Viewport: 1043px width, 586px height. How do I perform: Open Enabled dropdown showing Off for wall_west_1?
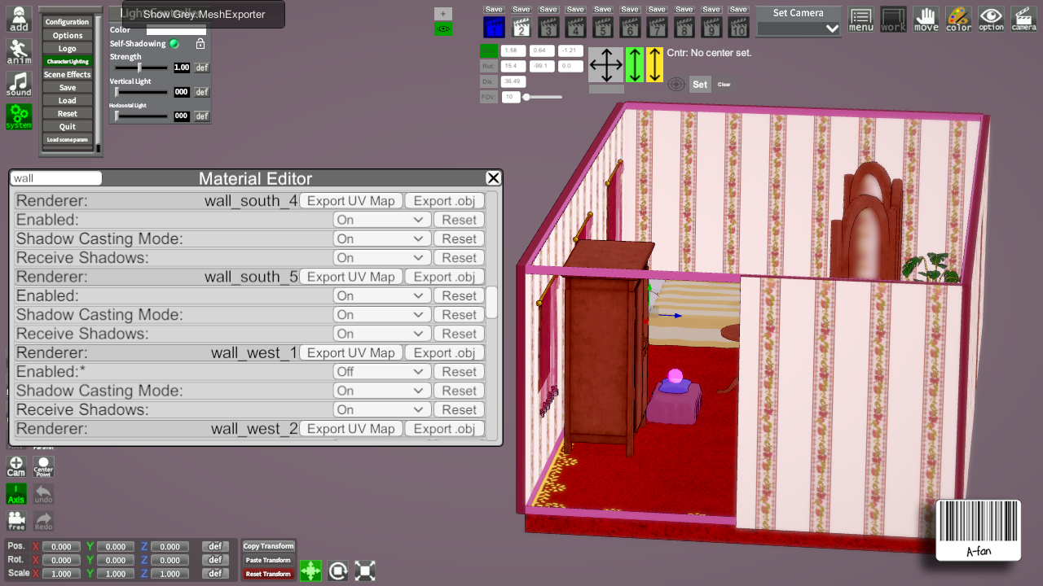point(382,372)
